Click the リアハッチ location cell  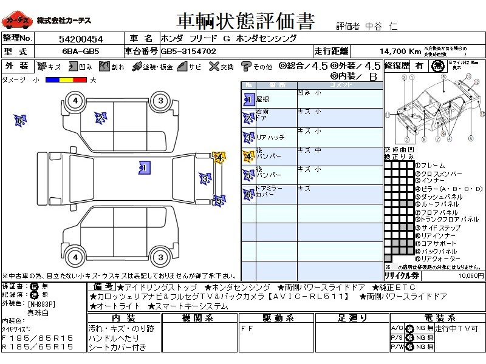click(276, 138)
